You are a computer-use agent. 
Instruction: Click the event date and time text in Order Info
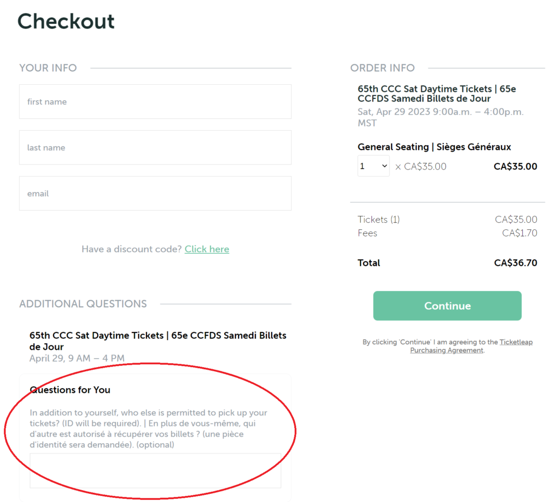click(440, 117)
